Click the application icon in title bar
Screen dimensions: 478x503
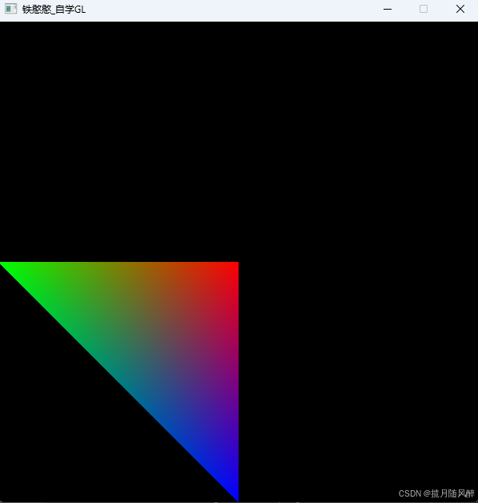pos(10,9)
